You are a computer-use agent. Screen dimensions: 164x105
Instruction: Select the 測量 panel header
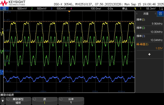click(x=146, y=14)
